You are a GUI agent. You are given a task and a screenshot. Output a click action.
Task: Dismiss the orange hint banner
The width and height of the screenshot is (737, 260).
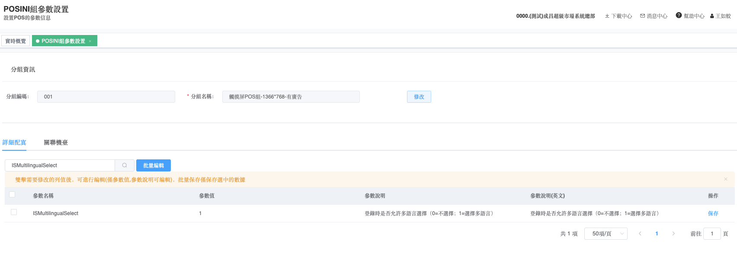[x=726, y=179]
